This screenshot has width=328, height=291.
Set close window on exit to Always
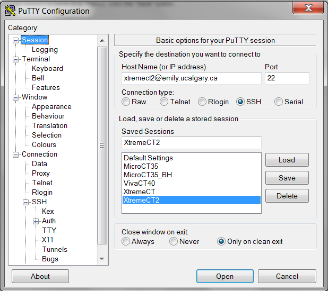tap(126, 241)
